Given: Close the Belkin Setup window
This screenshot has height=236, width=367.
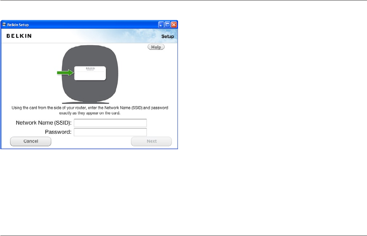Looking at the screenshot, I should tap(174, 25).
